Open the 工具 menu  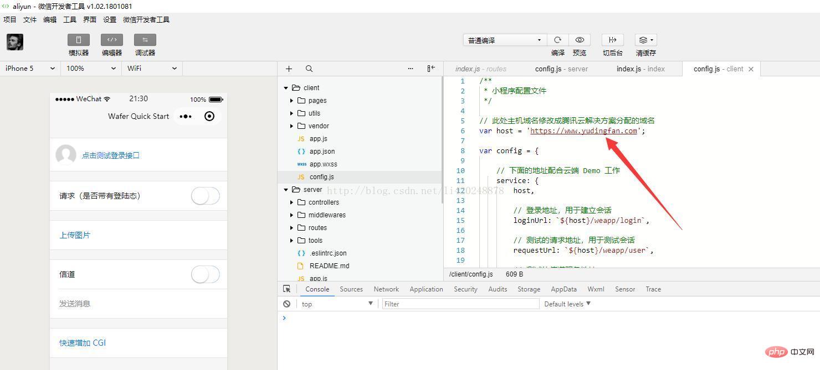click(70, 19)
